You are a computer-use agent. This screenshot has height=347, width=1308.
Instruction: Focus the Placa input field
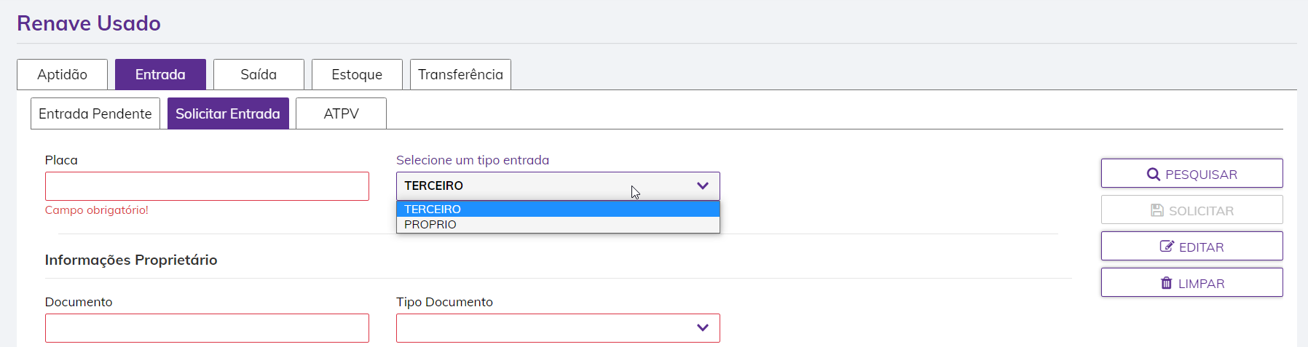pyautogui.click(x=207, y=187)
